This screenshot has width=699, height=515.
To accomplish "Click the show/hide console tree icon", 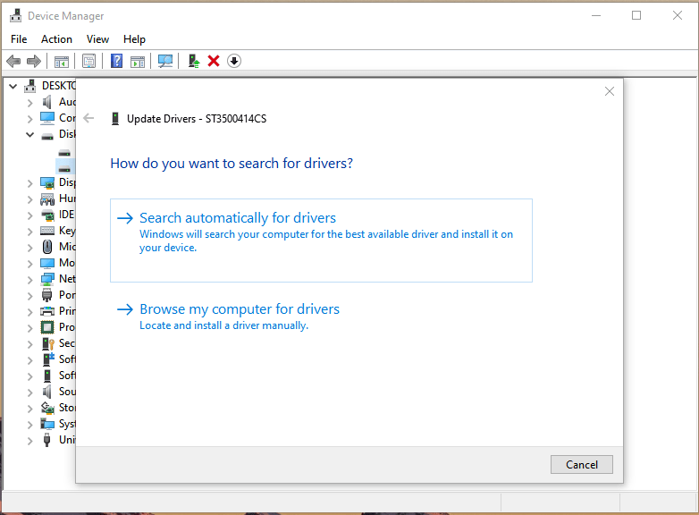I will [62, 62].
